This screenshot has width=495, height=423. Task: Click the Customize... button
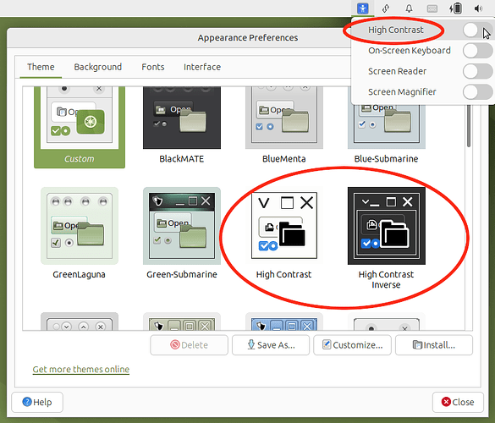point(352,345)
